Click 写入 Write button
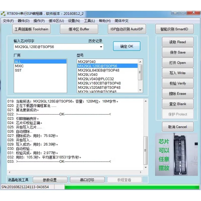Image resolution: width=201 pixels, height=201 pixels. click(178, 73)
